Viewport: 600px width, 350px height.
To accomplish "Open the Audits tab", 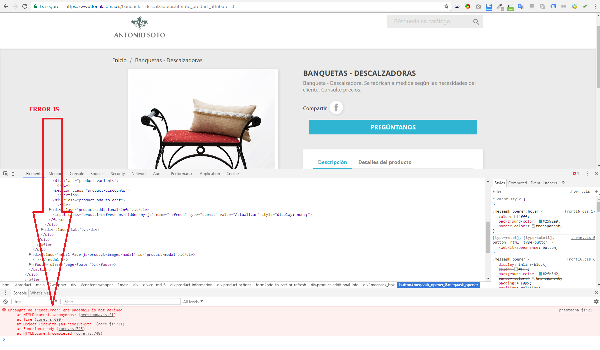I will pos(159,173).
